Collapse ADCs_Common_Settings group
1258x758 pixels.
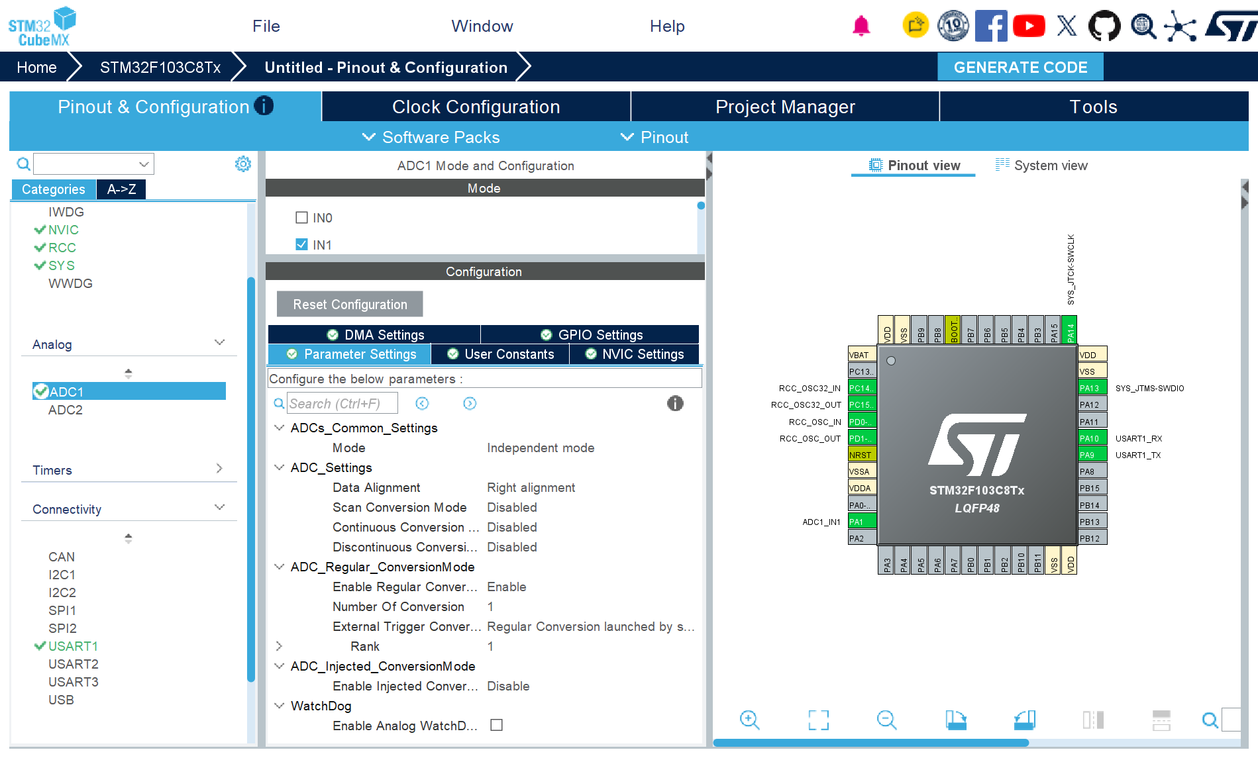coord(279,428)
